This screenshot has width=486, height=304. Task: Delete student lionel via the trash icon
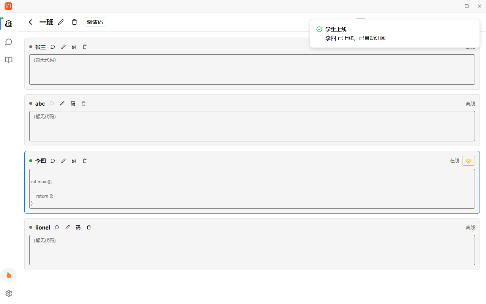[89, 227]
